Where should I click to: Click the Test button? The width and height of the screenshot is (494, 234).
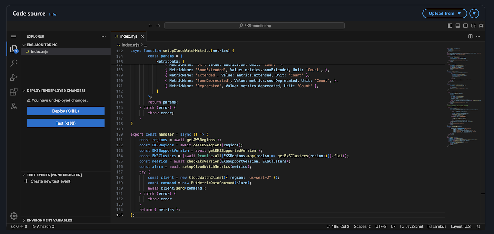[x=66, y=123]
